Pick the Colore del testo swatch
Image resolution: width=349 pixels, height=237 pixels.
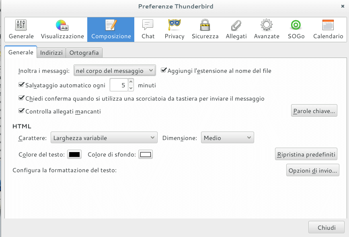tap(75, 155)
